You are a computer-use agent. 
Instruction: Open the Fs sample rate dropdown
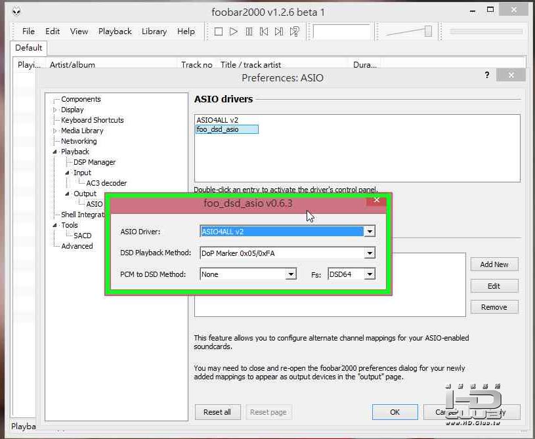[370, 274]
